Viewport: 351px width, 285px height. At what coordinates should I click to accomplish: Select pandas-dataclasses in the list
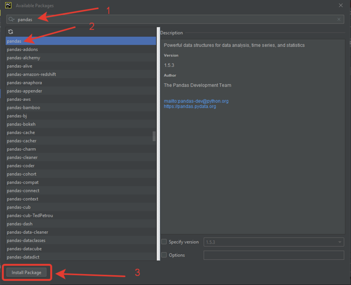click(x=81, y=240)
